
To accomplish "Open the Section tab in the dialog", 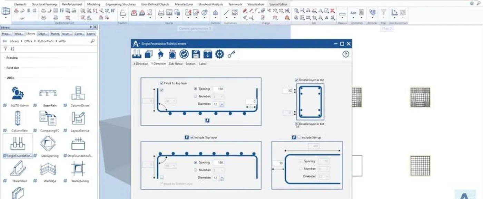I will 190,64.
